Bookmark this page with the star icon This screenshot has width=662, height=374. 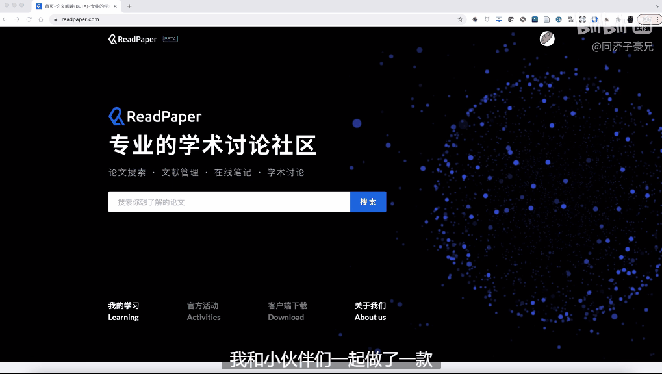(x=460, y=19)
